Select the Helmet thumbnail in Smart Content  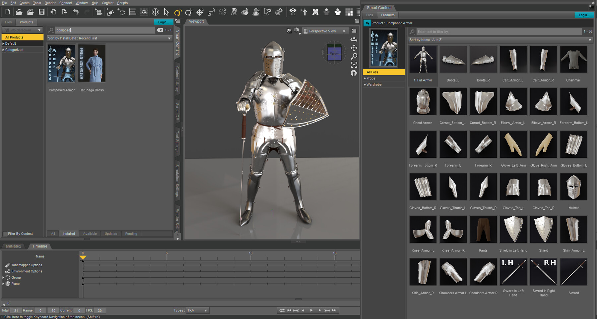click(573, 187)
